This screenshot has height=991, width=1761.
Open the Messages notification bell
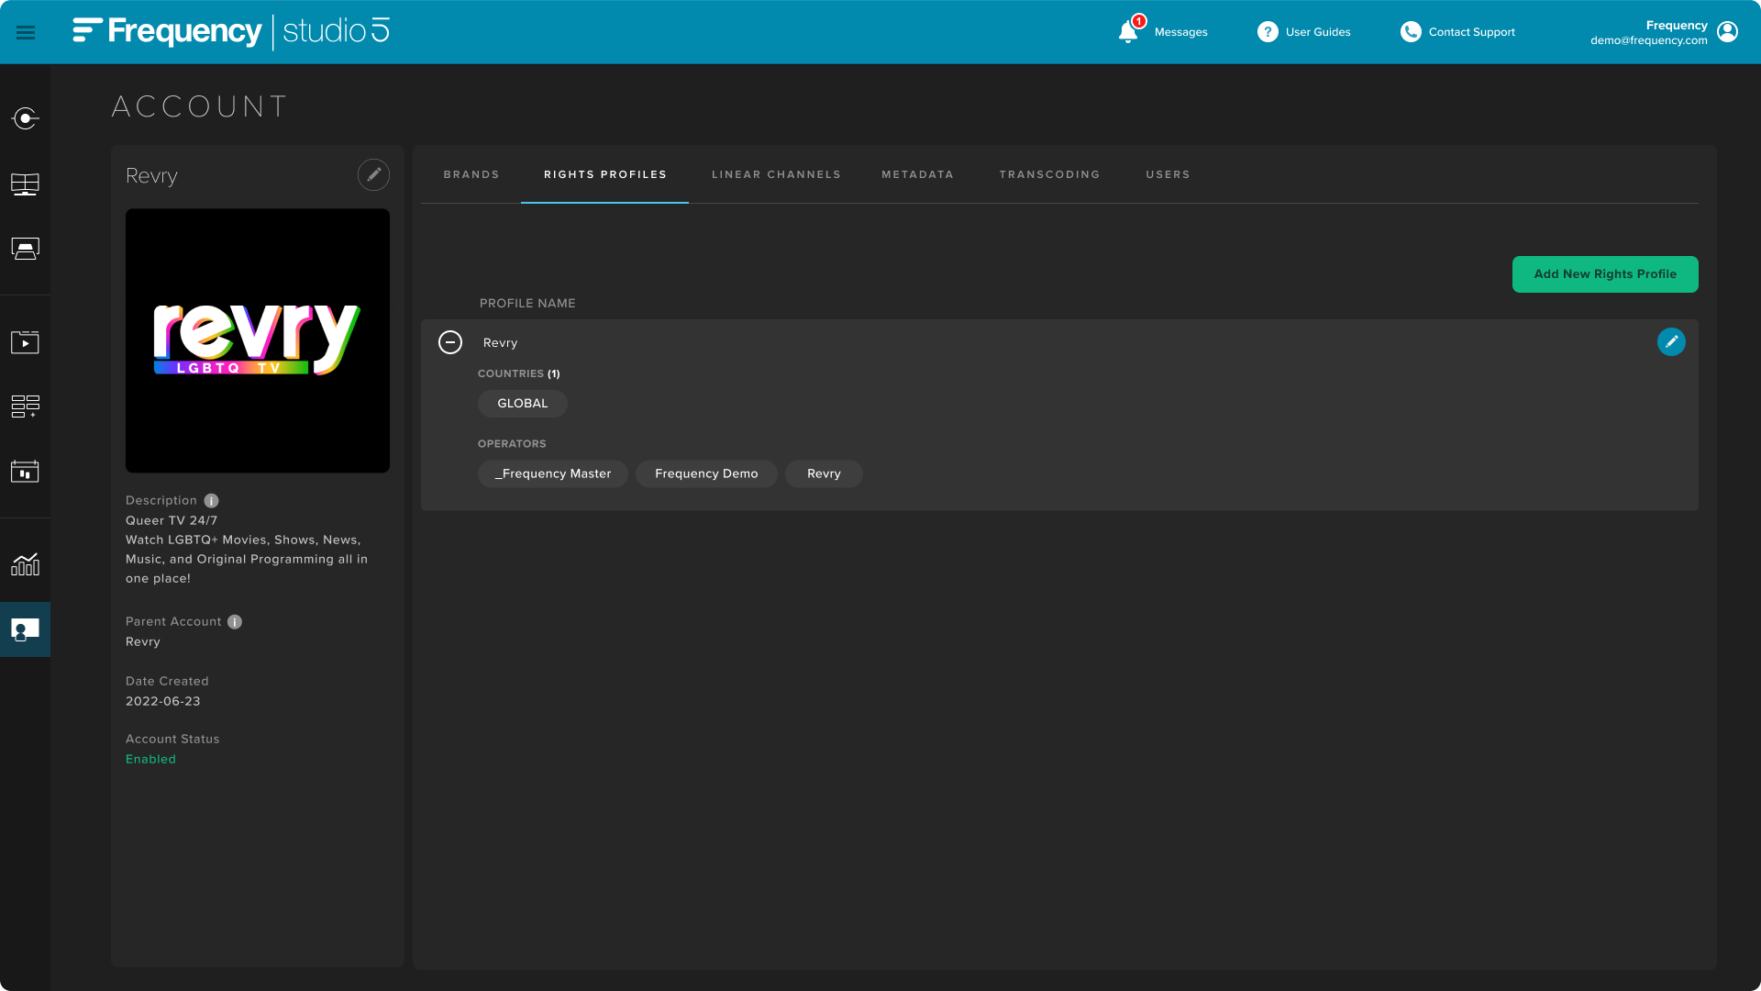[x=1129, y=31]
